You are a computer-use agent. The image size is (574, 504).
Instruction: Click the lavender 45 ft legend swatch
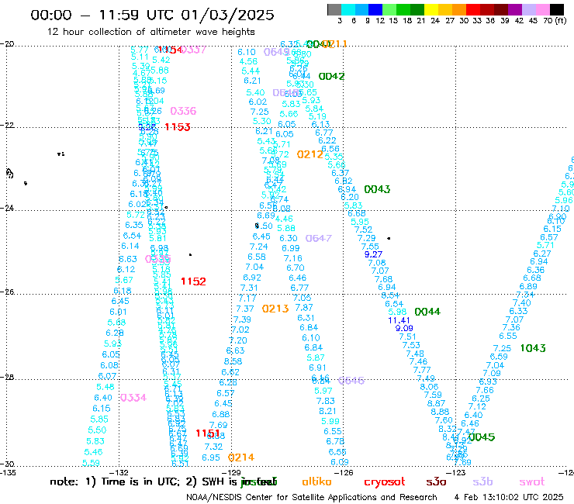coord(529,9)
